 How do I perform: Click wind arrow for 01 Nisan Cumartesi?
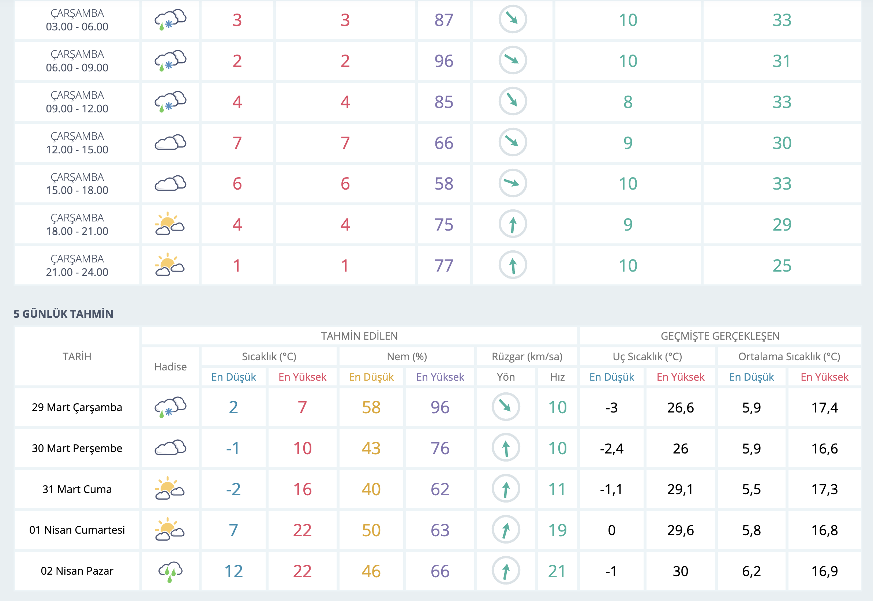(x=506, y=530)
